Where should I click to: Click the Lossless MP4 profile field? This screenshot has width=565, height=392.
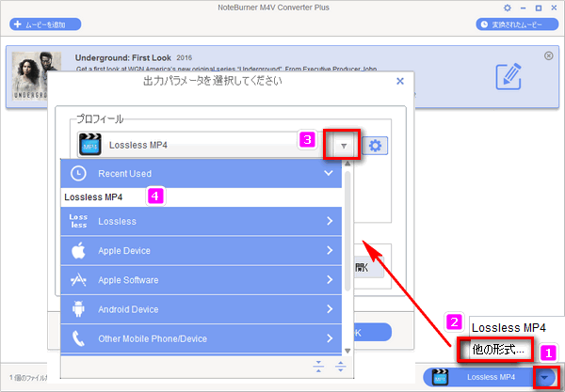pos(202,145)
